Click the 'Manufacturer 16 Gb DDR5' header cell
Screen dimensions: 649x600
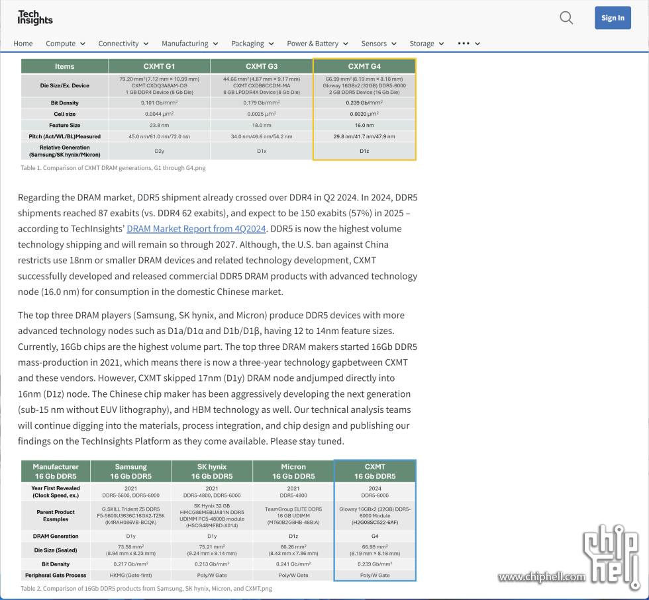[56, 472]
